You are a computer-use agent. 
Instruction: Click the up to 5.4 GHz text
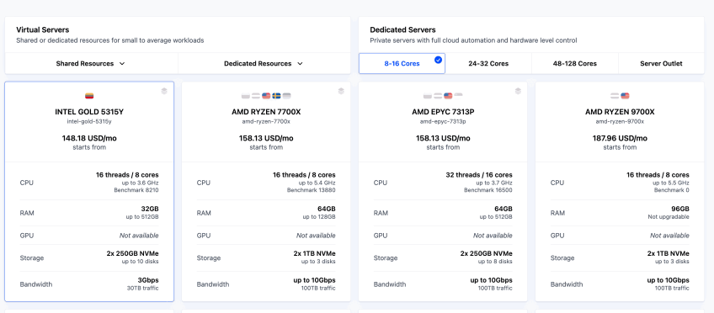(317, 183)
